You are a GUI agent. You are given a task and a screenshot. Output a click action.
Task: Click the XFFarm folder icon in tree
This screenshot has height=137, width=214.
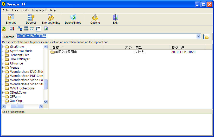coord(7,97)
